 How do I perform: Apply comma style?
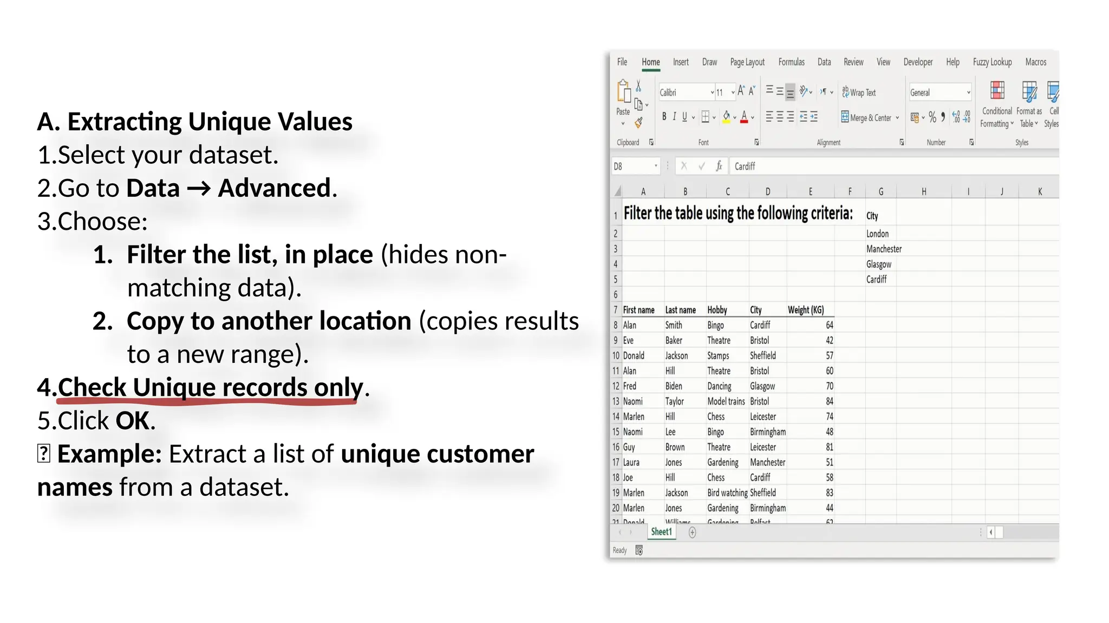[x=943, y=117]
